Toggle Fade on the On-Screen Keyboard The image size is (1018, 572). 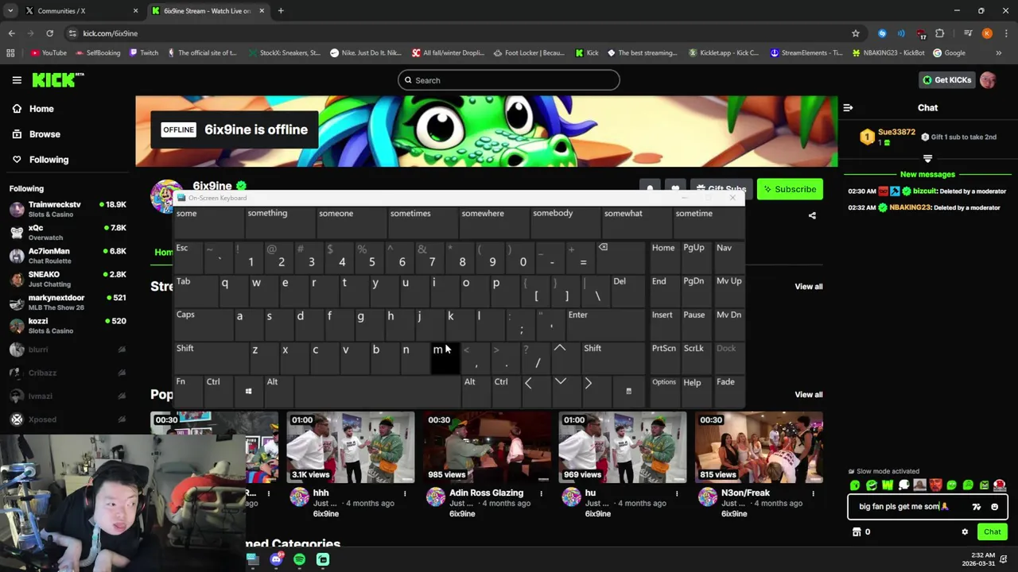[x=729, y=391]
